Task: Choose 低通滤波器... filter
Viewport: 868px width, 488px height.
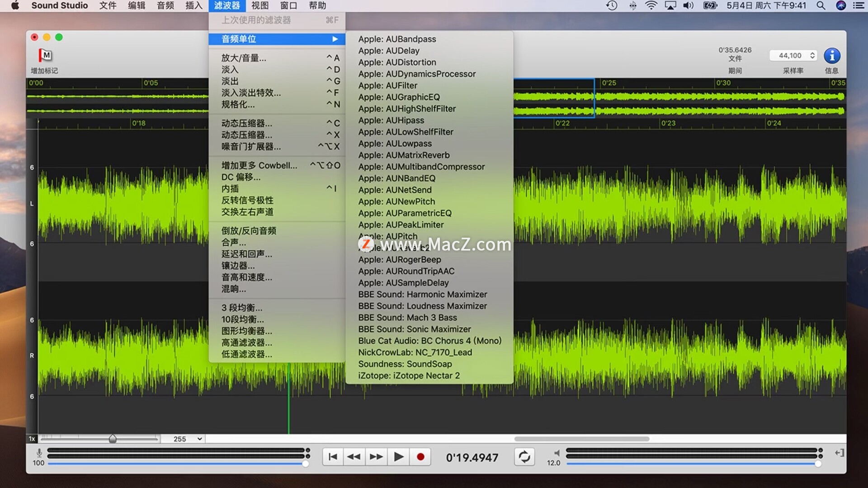Action: coord(277,354)
